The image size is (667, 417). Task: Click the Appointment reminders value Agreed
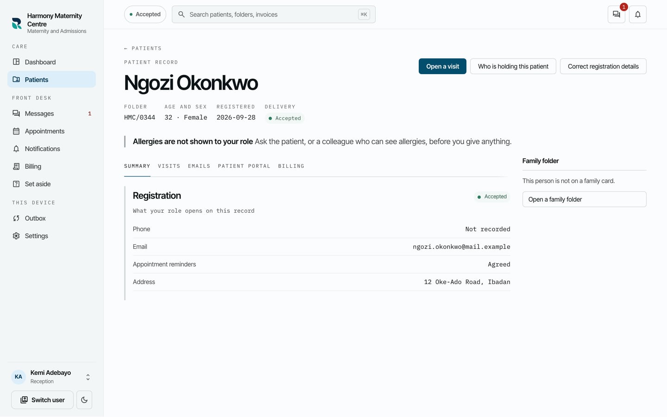click(x=499, y=264)
